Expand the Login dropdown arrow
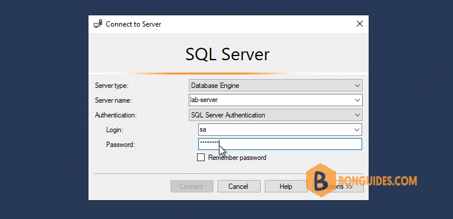Image resolution: width=453 pixels, height=219 pixels. (x=357, y=130)
